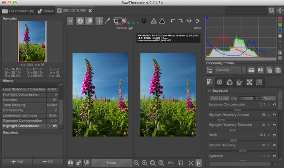Screen dimensions: 284x168
Task: Collapse the Exposure section
Action: click(209, 91)
